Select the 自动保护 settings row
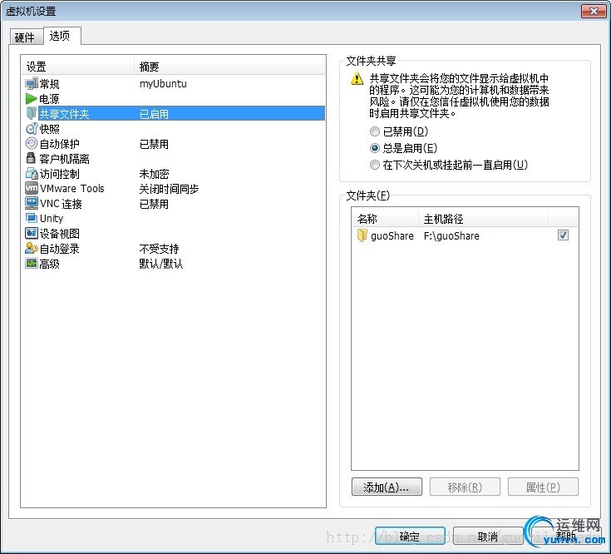 coord(174,143)
